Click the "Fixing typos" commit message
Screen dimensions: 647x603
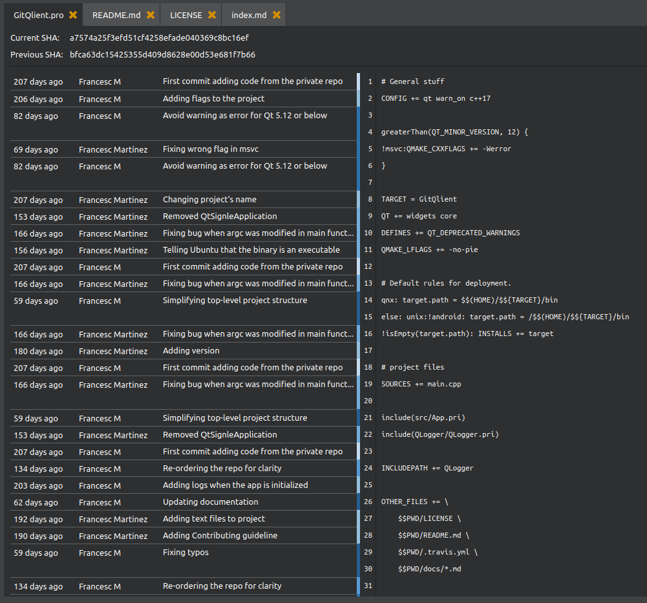click(x=186, y=553)
